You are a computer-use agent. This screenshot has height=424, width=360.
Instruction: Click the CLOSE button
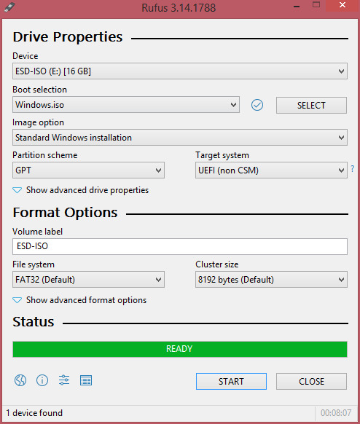point(311,381)
